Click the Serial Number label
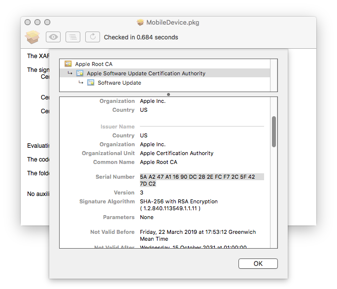The image size is (337, 289). tap(115, 177)
